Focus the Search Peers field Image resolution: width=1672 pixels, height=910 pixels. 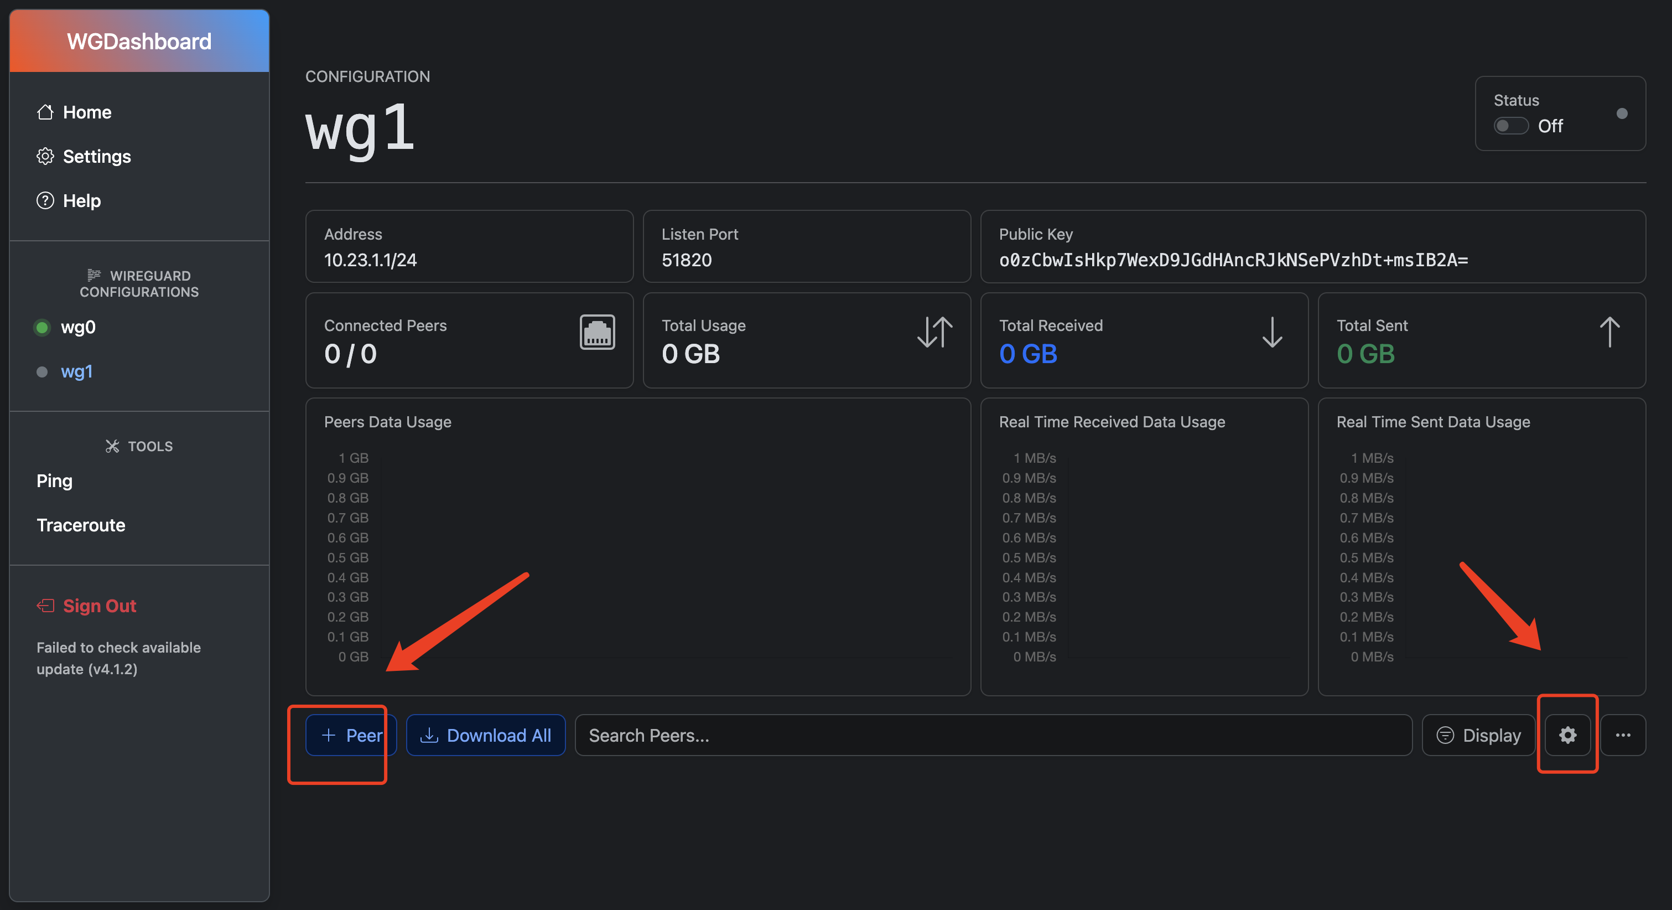click(993, 735)
